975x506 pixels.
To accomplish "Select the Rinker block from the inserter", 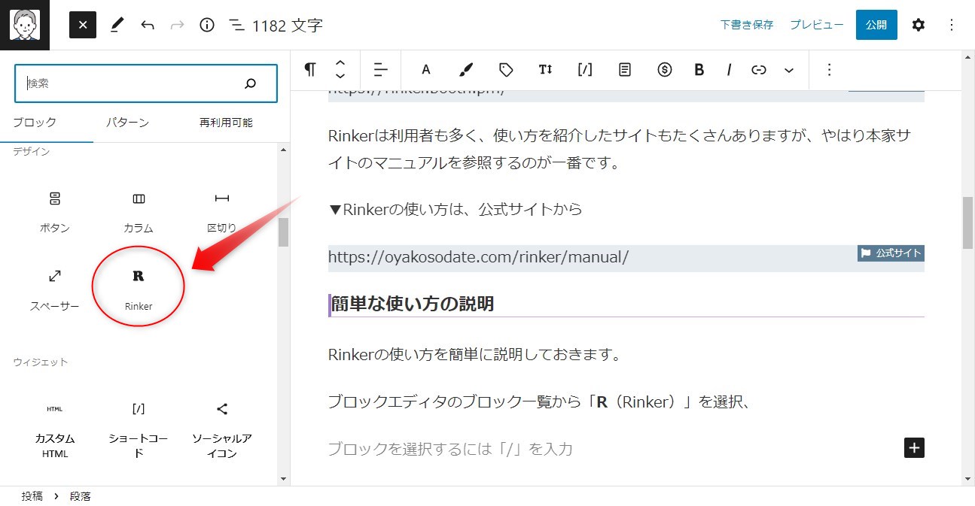I will (x=138, y=286).
